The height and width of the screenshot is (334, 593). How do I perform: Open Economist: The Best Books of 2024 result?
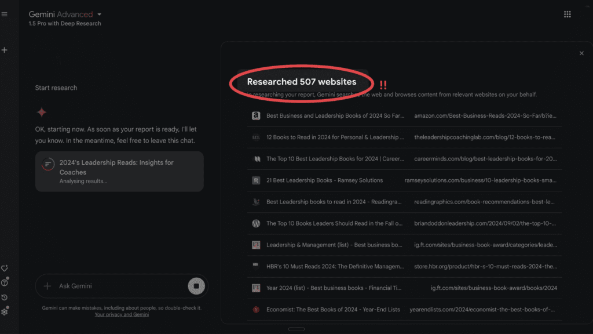(333, 310)
